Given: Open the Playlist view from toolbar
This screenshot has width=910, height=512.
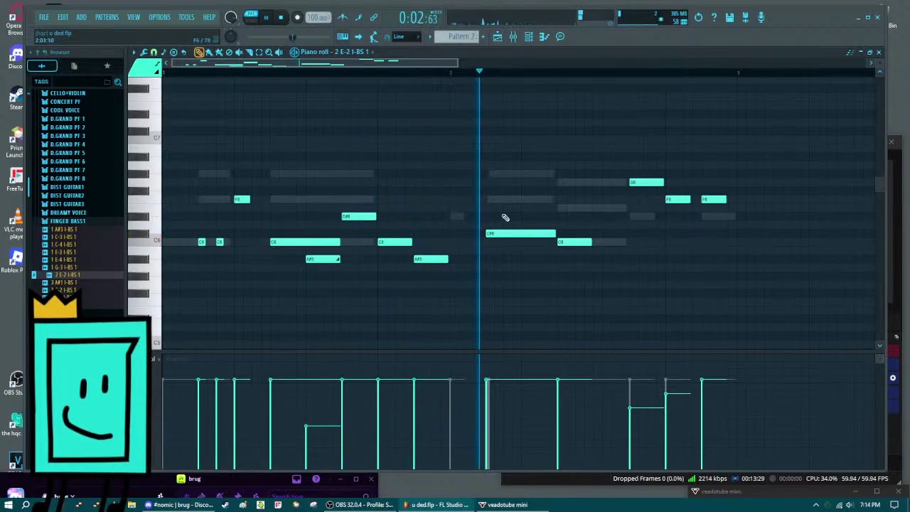Looking at the screenshot, I should 498,36.
